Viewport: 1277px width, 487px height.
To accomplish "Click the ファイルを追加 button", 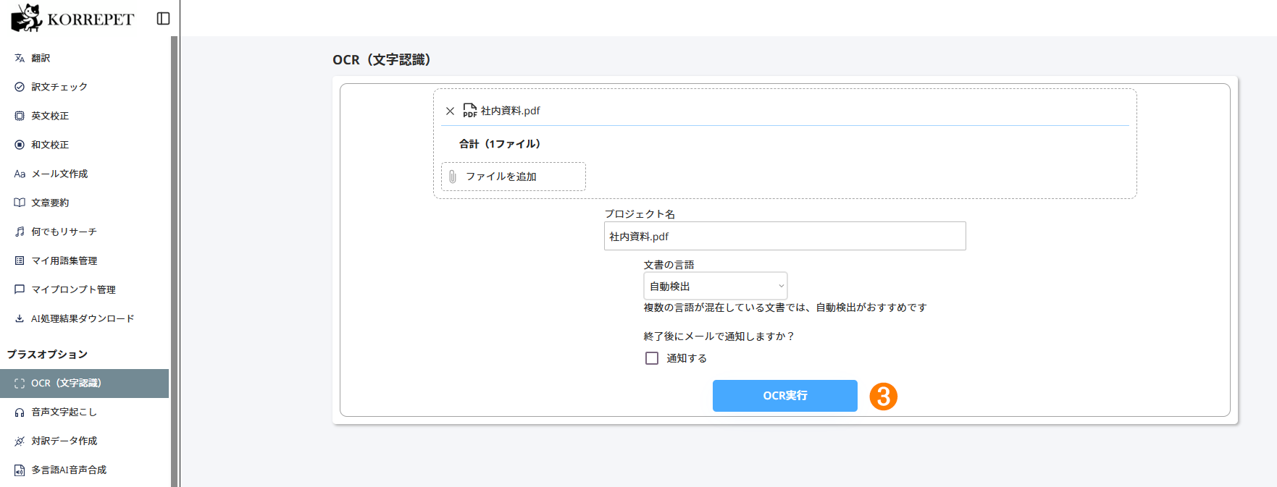I will (x=514, y=177).
